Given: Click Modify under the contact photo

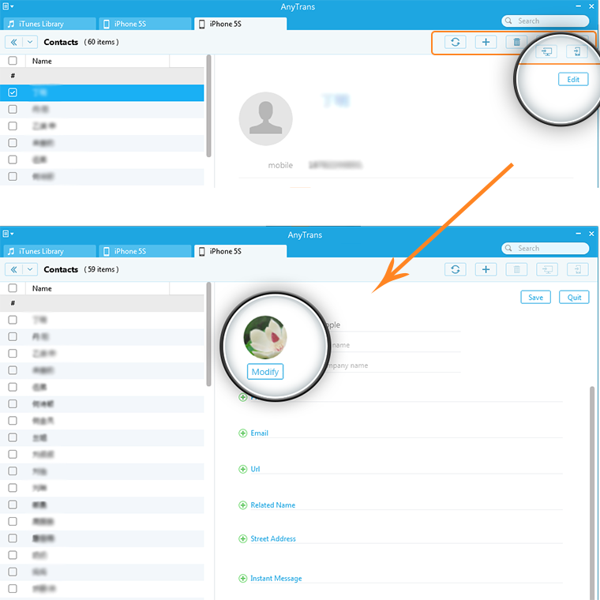Looking at the screenshot, I should click(265, 372).
